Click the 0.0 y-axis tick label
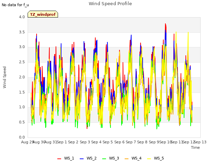 22,137
